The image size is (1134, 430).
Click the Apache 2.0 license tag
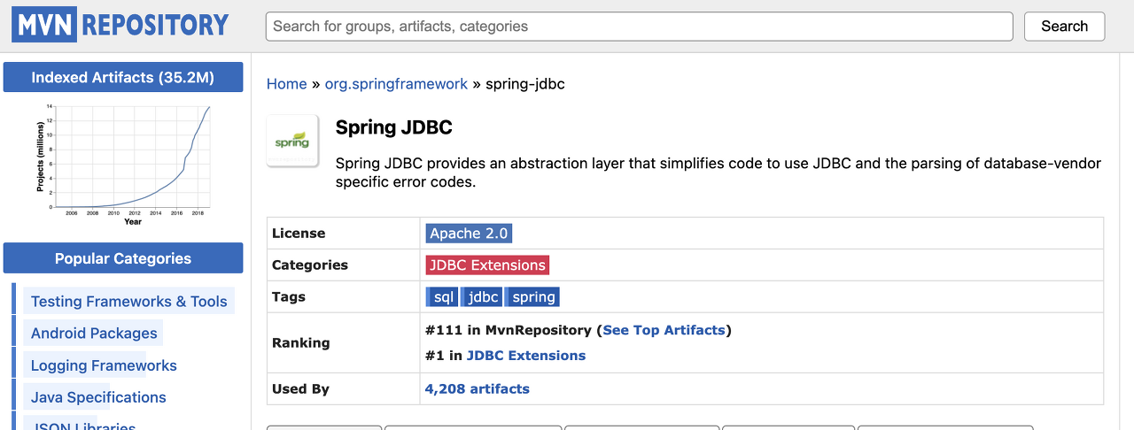[469, 234]
